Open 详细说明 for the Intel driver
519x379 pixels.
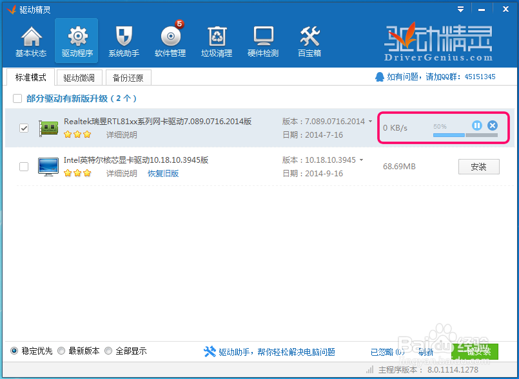click(x=121, y=173)
